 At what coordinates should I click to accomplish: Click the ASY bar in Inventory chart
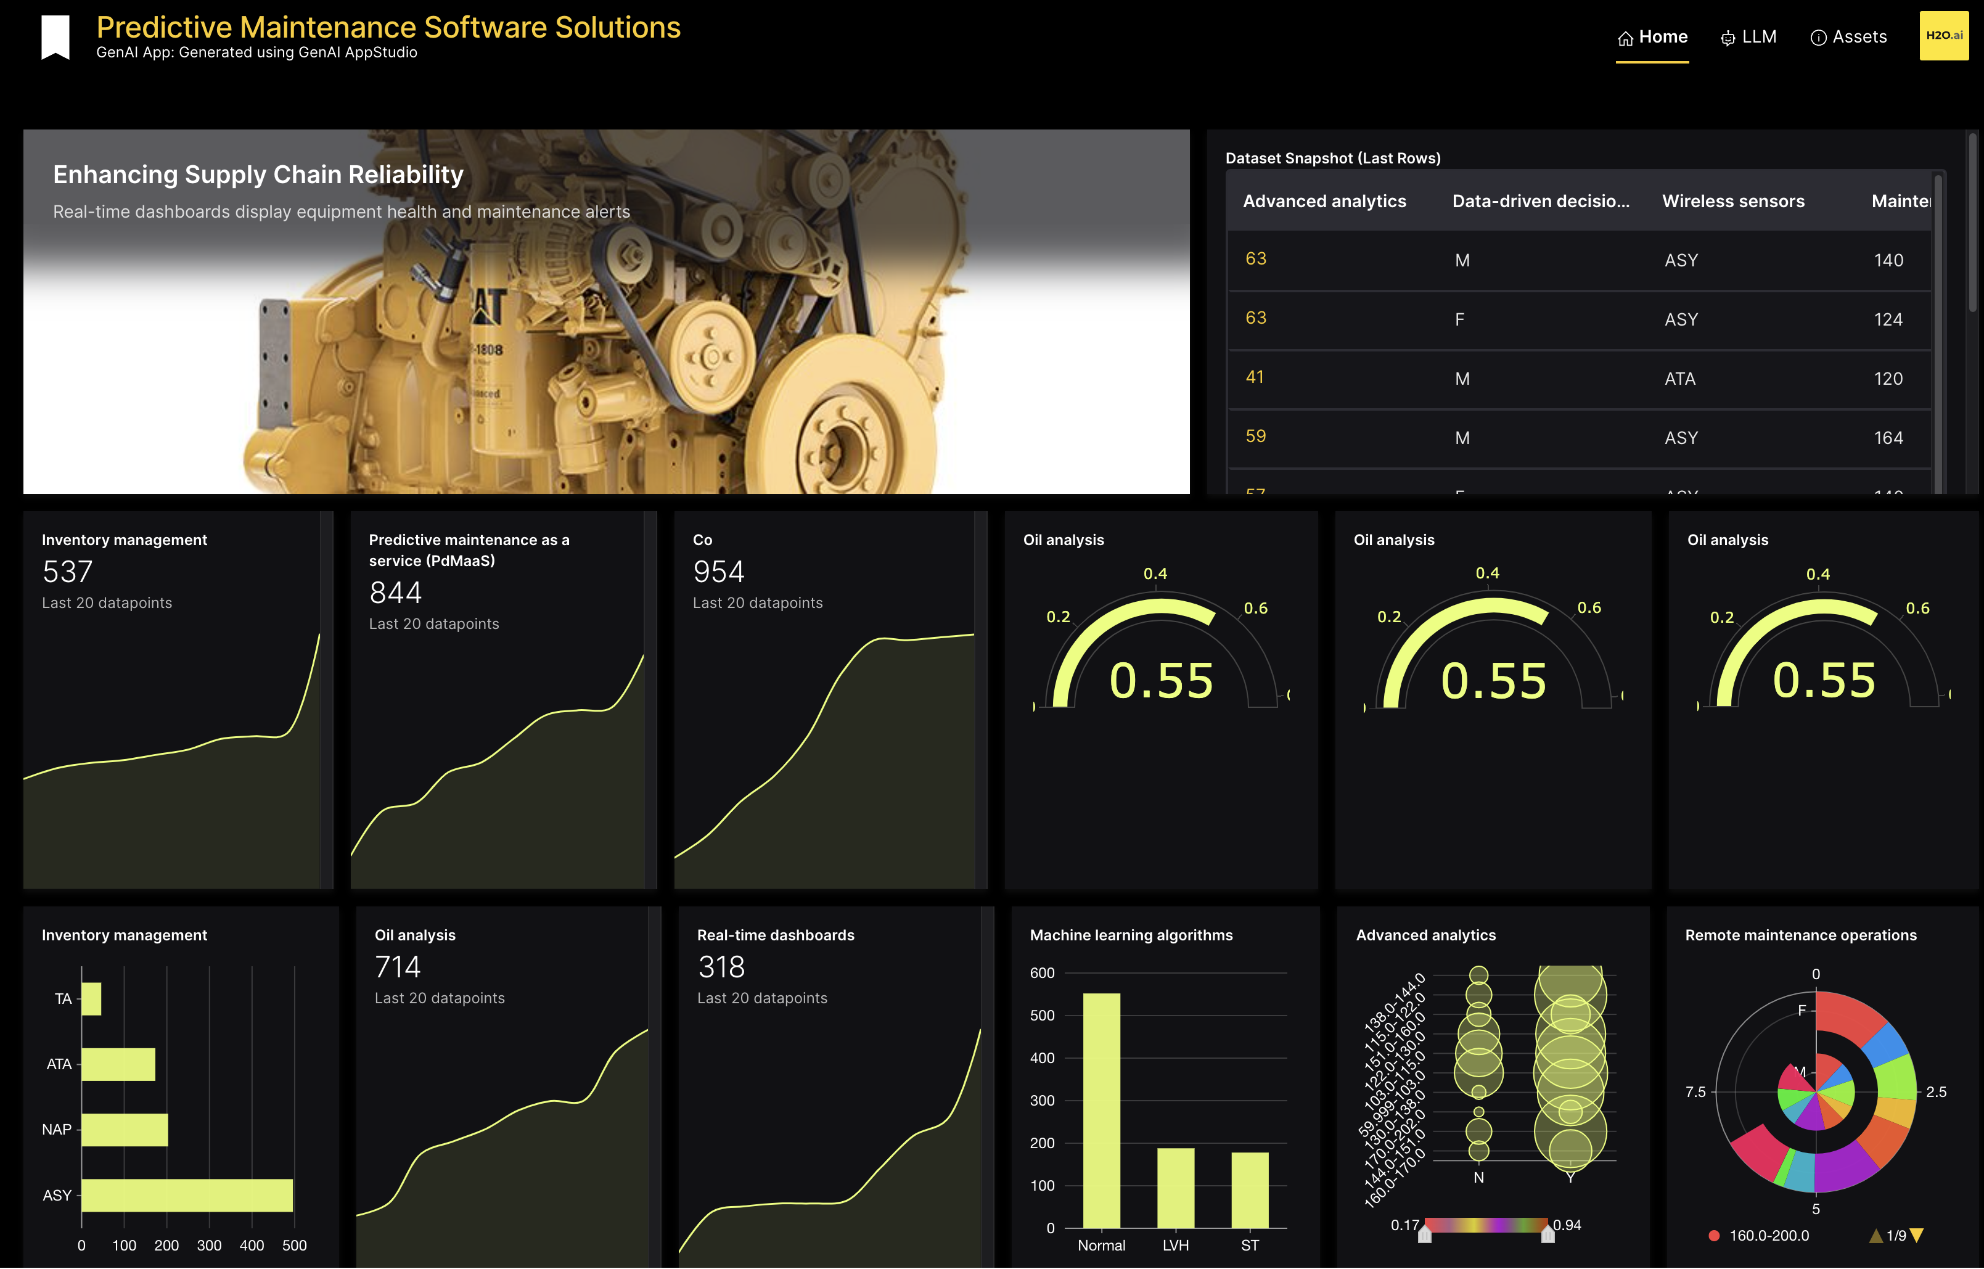pyautogui.click(x=187, y=1195)
